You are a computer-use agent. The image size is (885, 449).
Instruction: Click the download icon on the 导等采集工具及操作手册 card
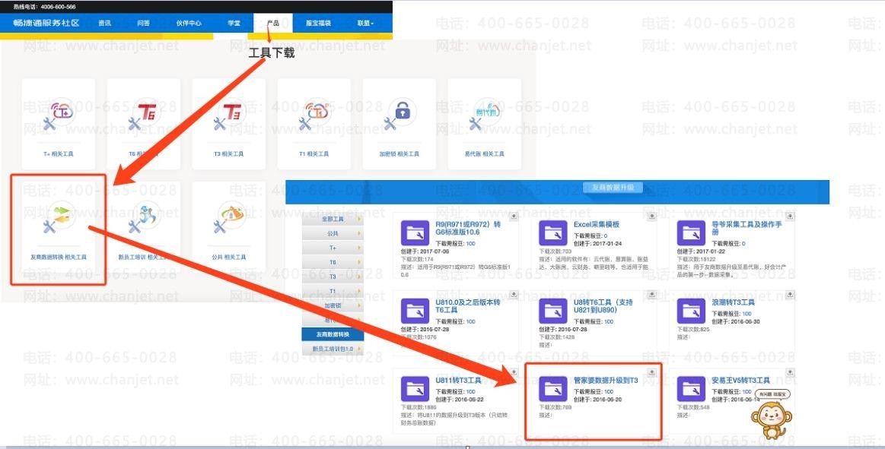[790, 217]
